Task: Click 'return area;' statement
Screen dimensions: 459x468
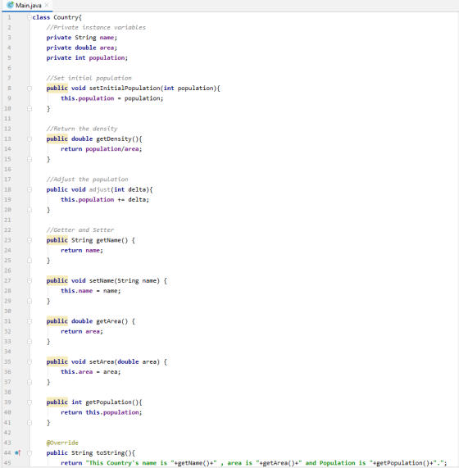Action: 82,331
